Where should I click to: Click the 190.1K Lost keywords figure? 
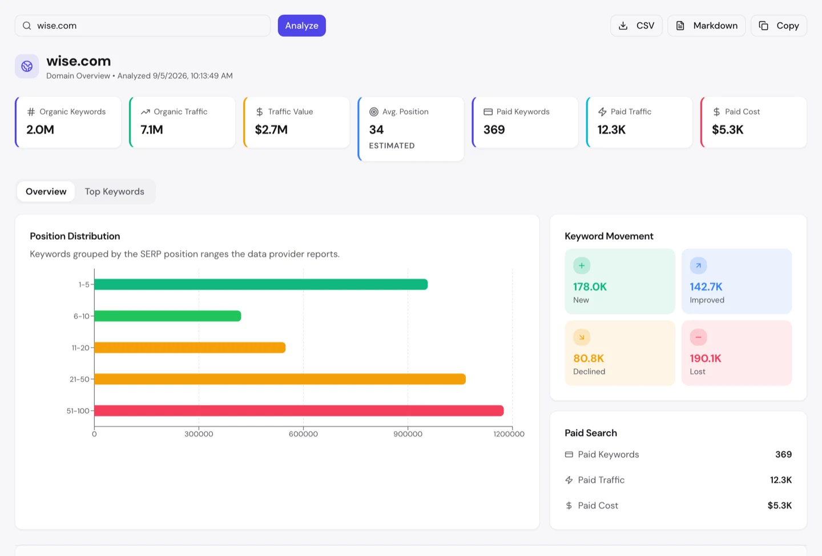coord(706,358)
